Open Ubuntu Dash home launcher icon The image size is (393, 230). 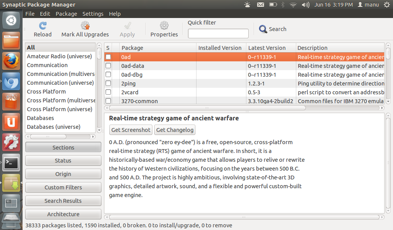[x=11, y=20]
